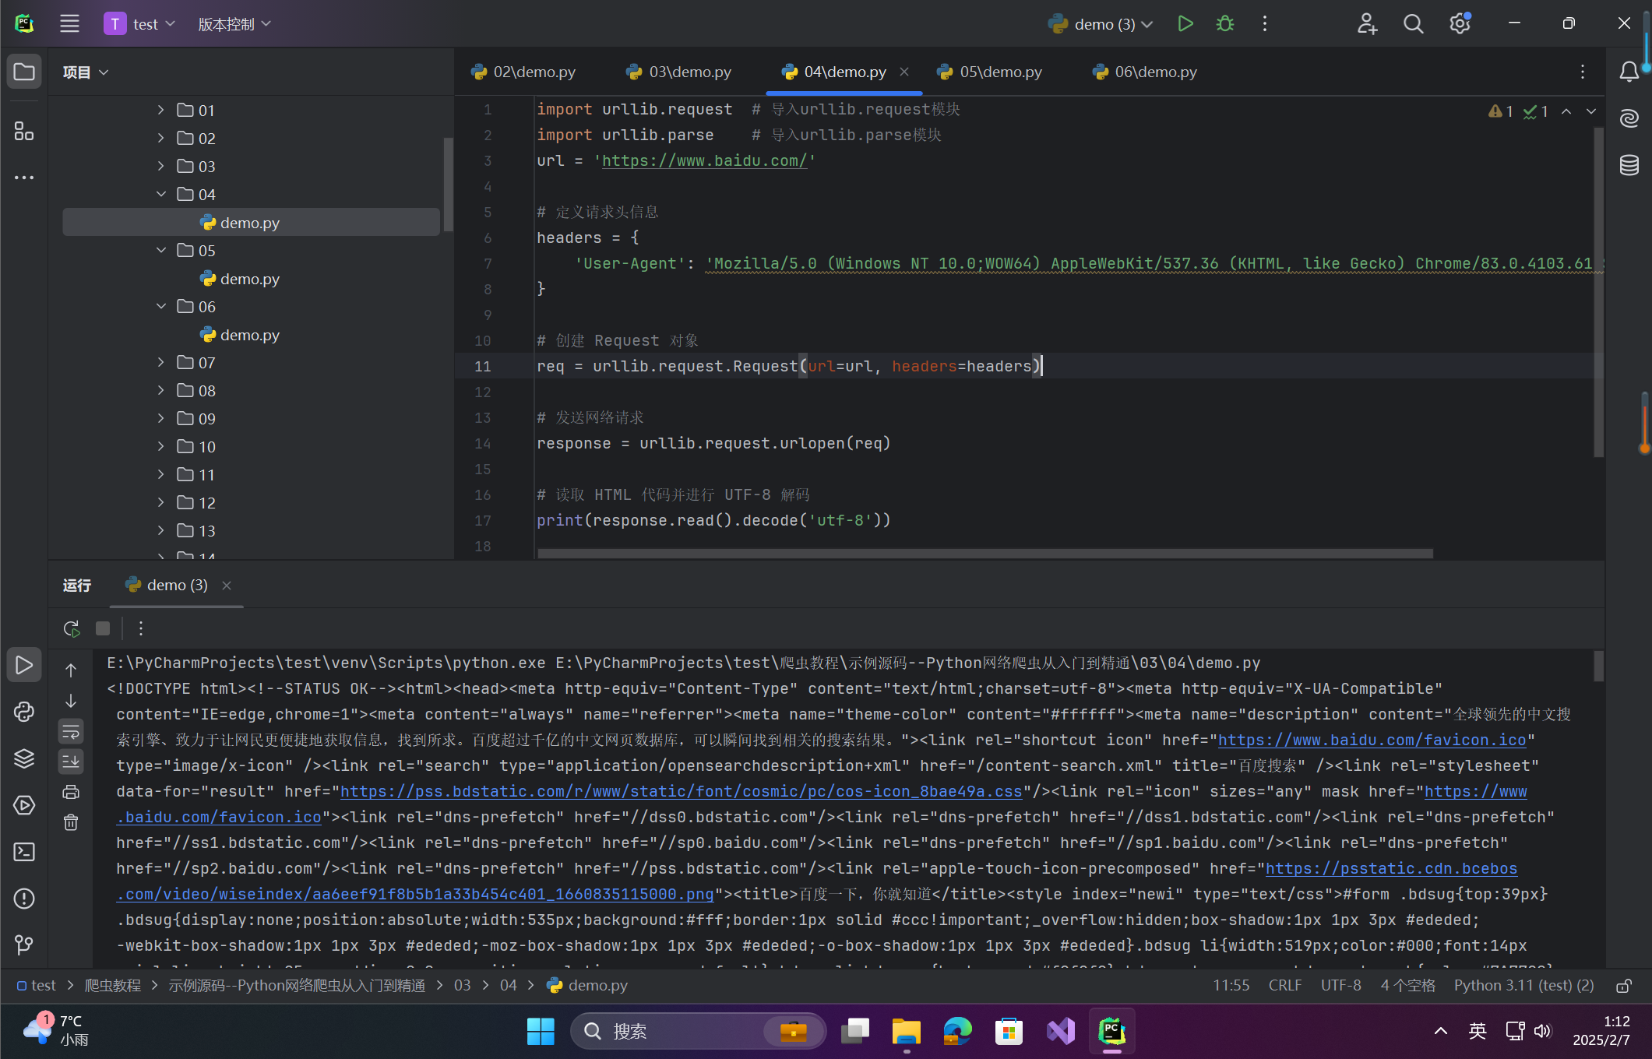The height and width of the screenshot is (1059, 1652).
Task: Click the Debug bug icon
Action: click(x=1225, y=24)
